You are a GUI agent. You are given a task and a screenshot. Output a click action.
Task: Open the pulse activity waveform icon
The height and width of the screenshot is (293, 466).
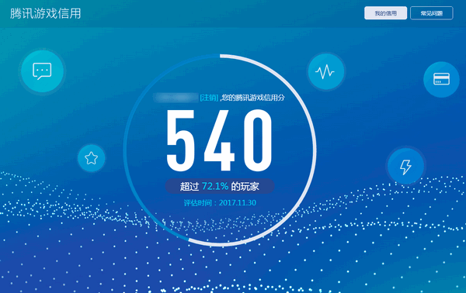[325, 71]
